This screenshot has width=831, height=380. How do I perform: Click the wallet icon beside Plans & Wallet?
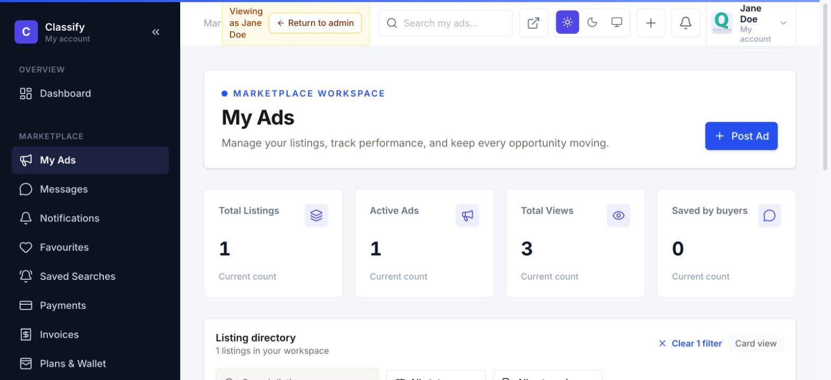tap(26, 364)
